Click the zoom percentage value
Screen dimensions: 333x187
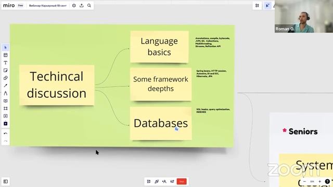tap(312, 181)
